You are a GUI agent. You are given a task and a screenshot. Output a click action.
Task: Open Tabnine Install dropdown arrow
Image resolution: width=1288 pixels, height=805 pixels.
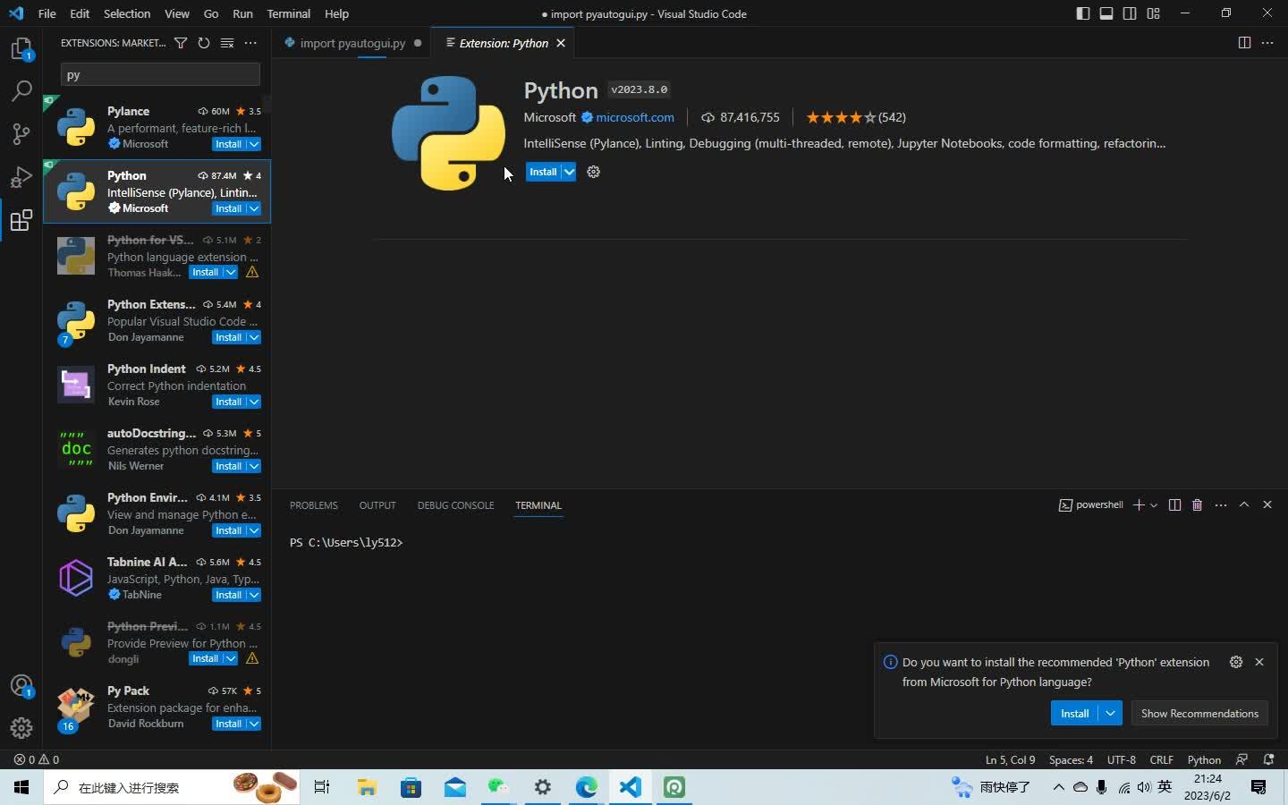254,595
